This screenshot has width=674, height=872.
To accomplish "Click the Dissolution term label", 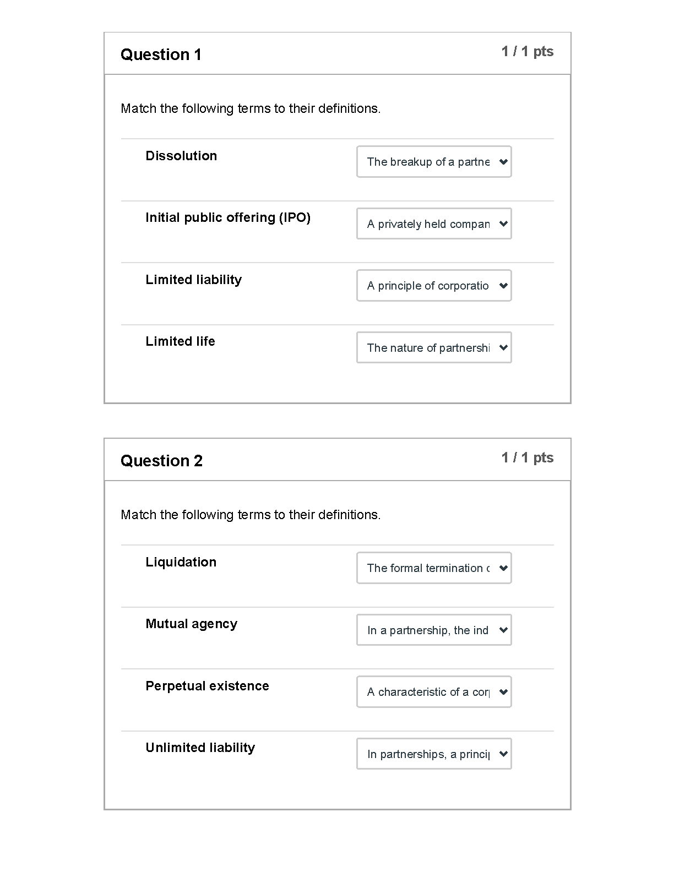I will (x=181, y=156).
